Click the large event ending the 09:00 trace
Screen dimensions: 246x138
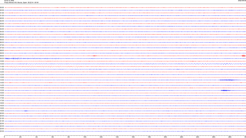tap(244, 56)
